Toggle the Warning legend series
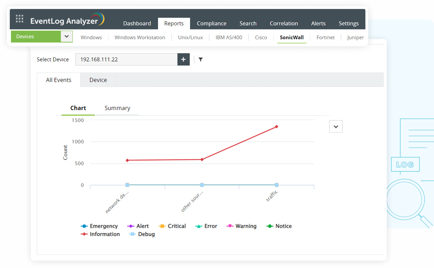The width and height of the screenshot is (434, 268). click(241, 226)
